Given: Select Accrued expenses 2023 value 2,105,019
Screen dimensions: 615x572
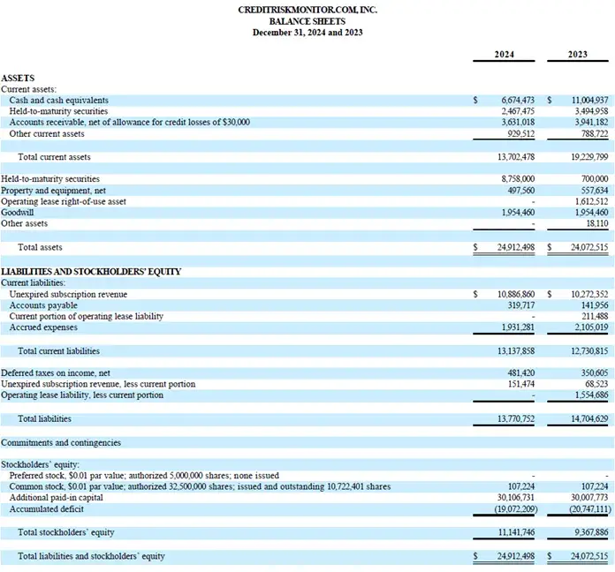Looking at the screenshot, I should [587, 327].
